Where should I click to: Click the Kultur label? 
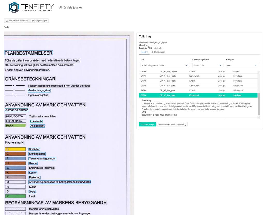(x=32, y=187)
